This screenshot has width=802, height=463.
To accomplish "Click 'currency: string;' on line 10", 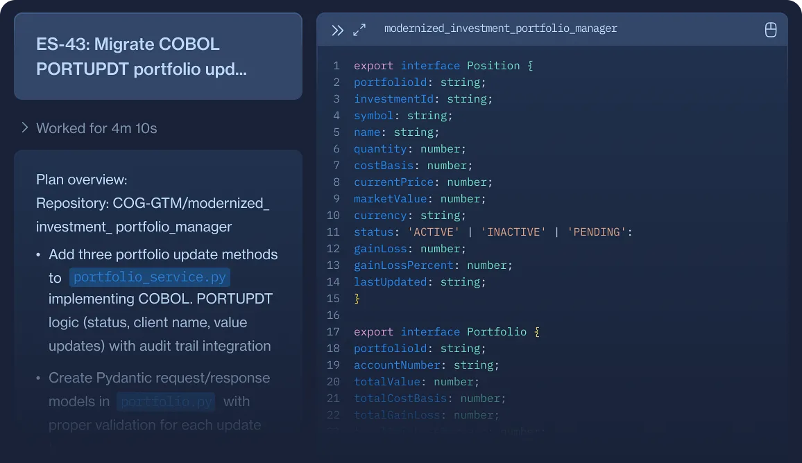I will pos(410,215).
